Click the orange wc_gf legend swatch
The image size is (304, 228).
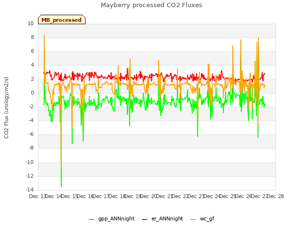(193, 219)
